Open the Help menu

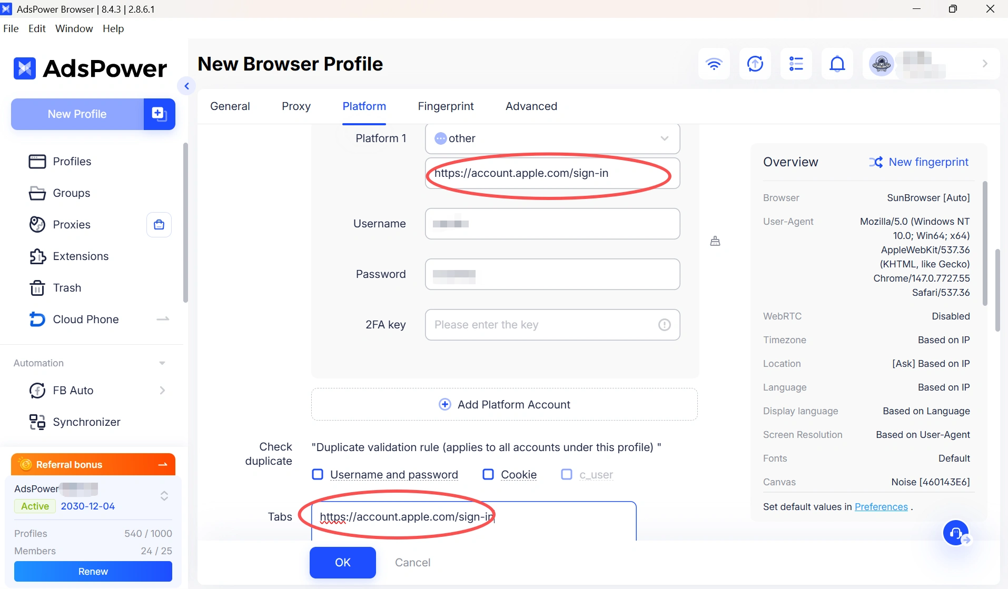[113, 28]
